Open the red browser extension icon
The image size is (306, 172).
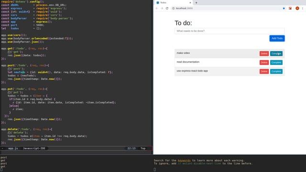[290, 8]
